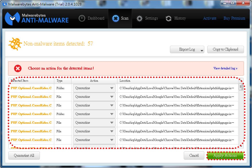Click the Quarantine All button
The width and height of the screenshot is (252, 168).
tap(24, 155)
